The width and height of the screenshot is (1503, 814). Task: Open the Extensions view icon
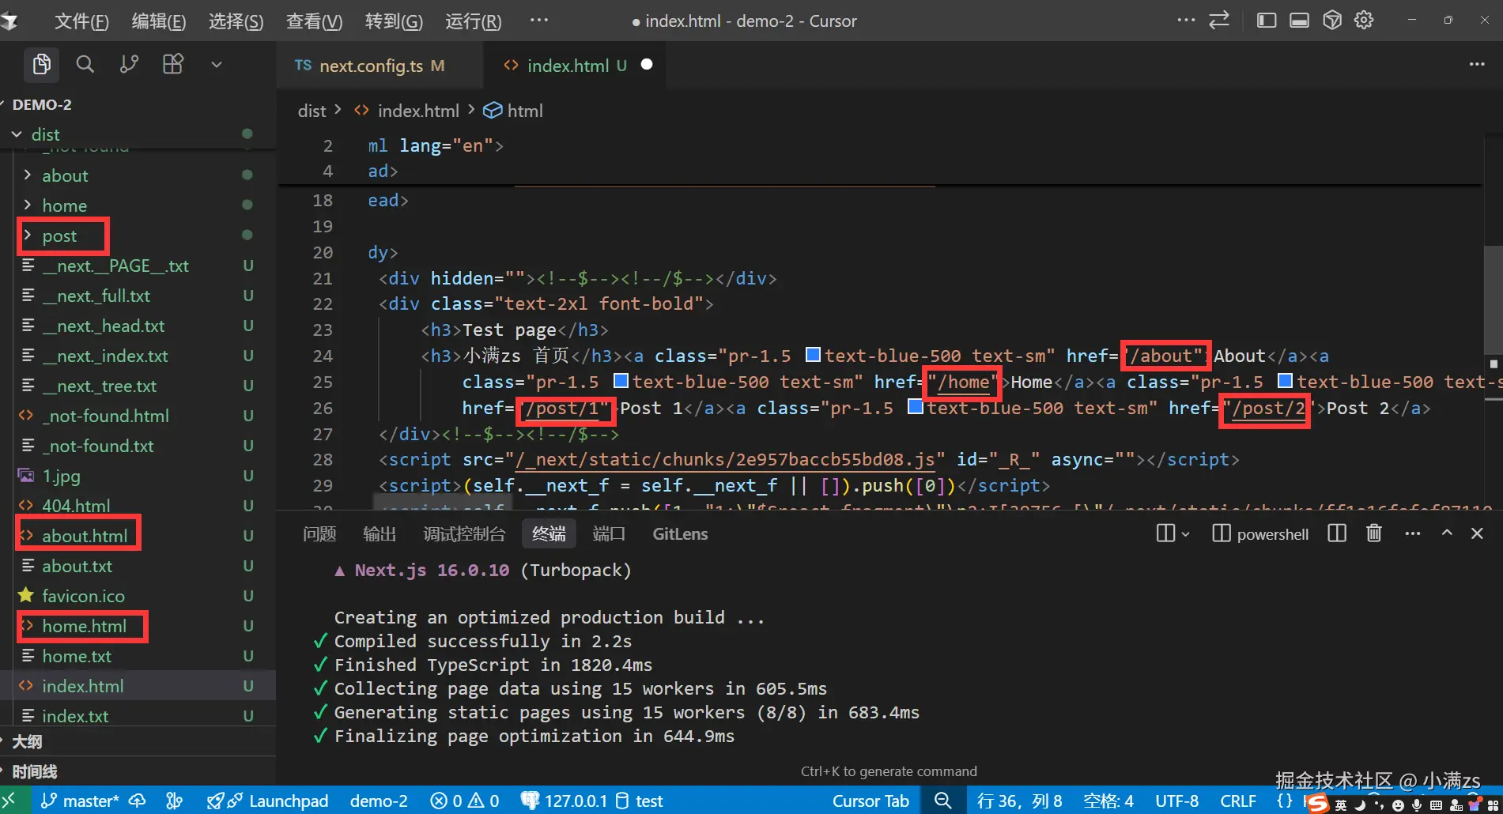(173, 64)
